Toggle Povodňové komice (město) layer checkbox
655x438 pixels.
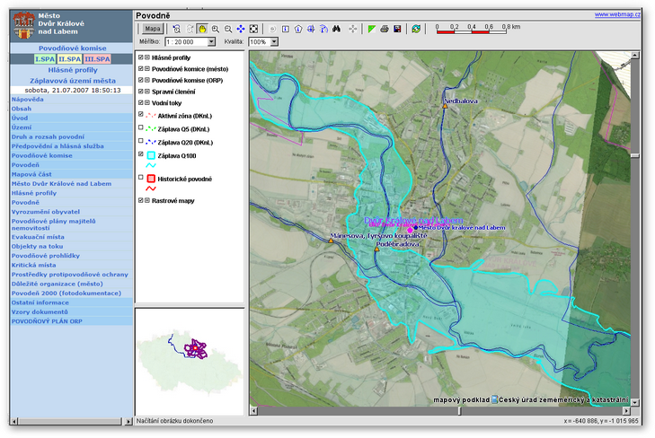pos(141,69)
